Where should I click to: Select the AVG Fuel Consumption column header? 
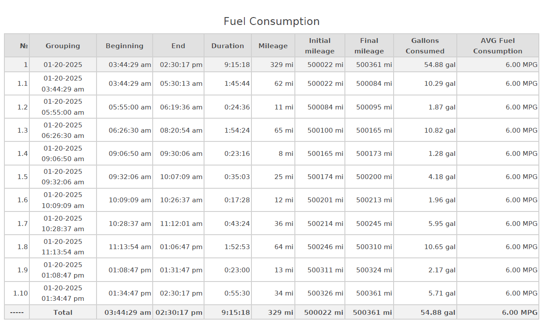(498, 46)
